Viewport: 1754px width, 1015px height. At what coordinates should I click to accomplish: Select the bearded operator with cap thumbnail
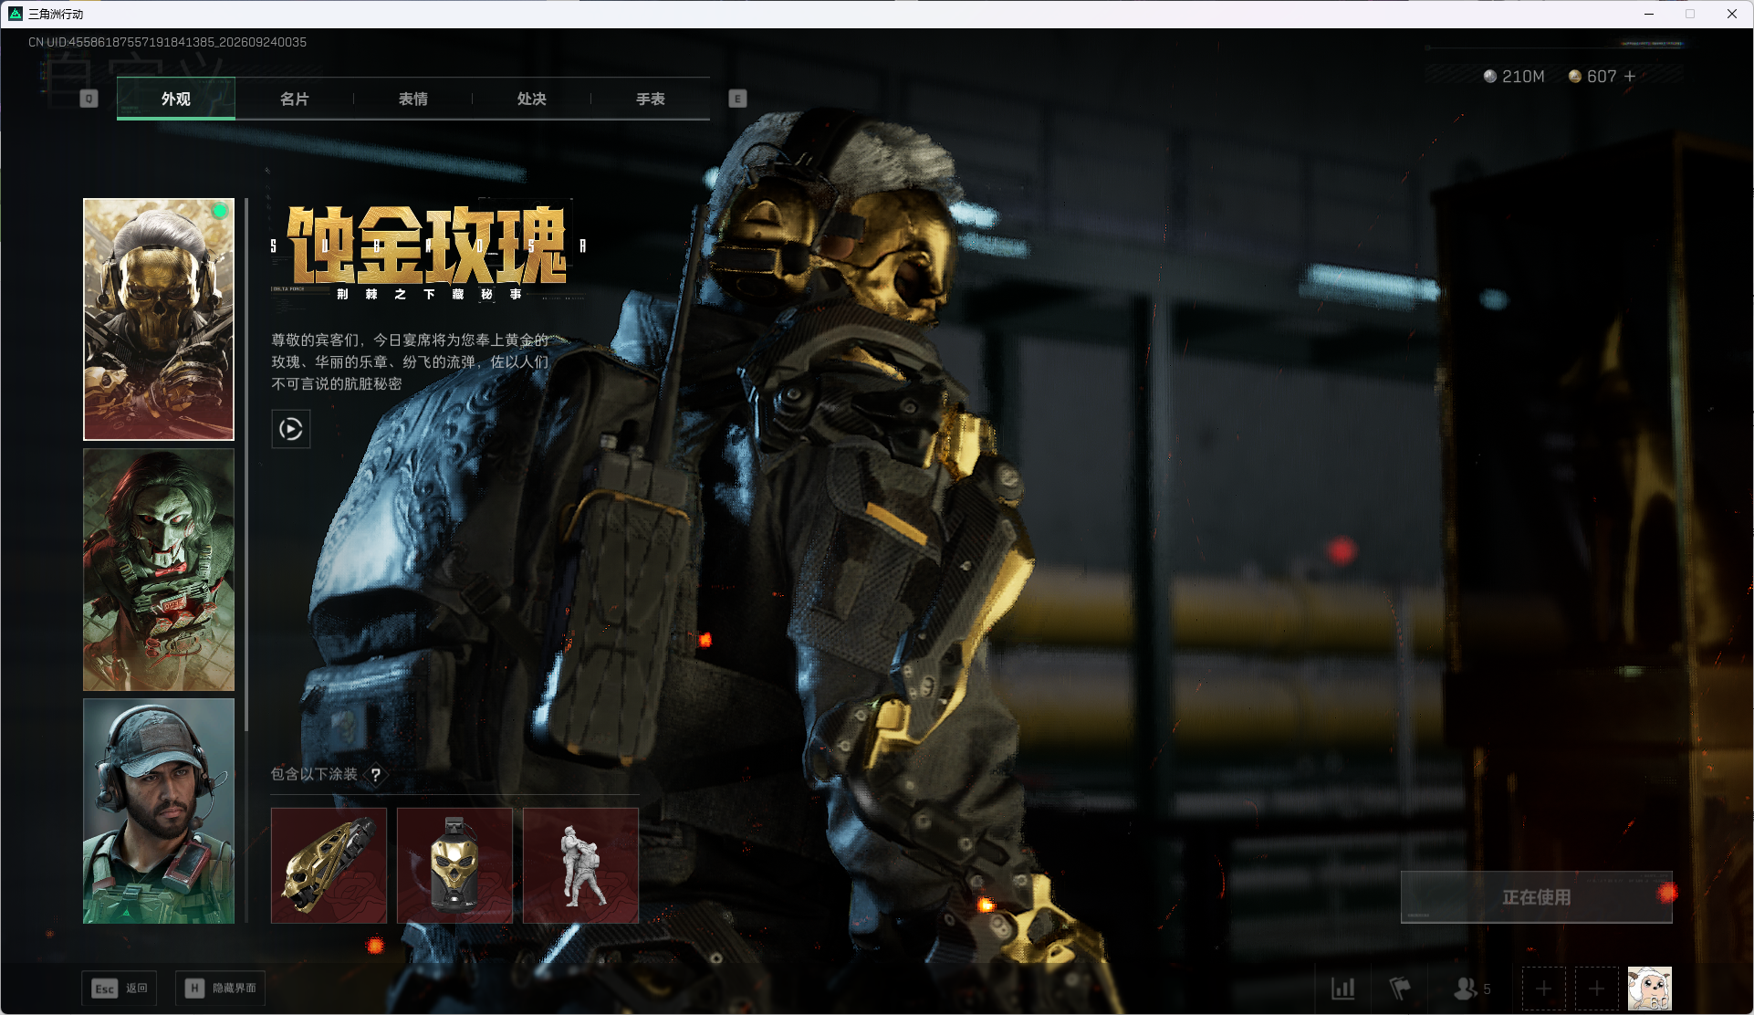tap(159, 811)
